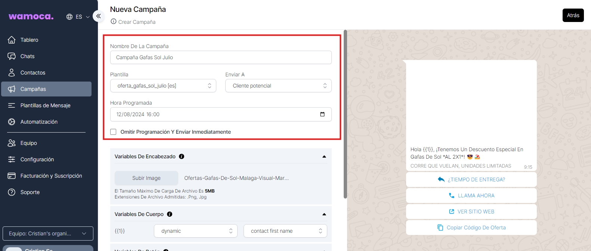
Task: Click the Subir Image button
Action: 146,178
